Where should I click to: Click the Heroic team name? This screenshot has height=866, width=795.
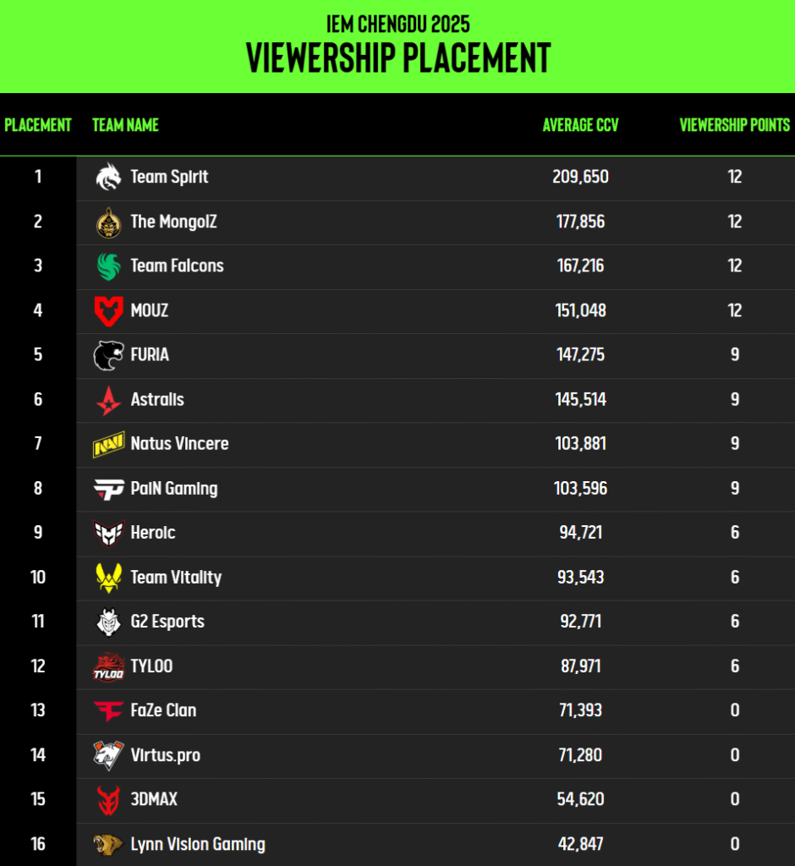pos(153,533)
